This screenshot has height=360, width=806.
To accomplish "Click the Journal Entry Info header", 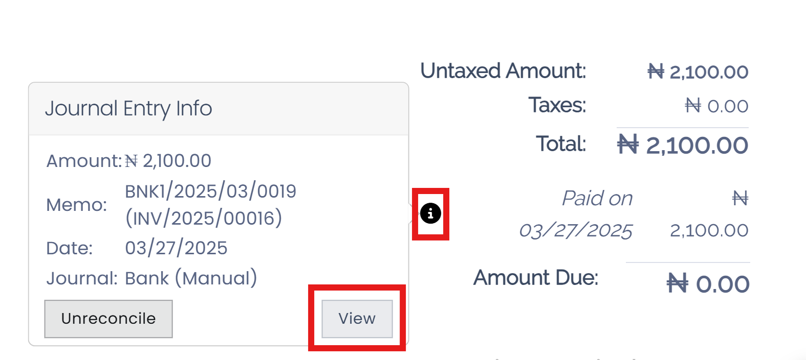I will [128, 108].
